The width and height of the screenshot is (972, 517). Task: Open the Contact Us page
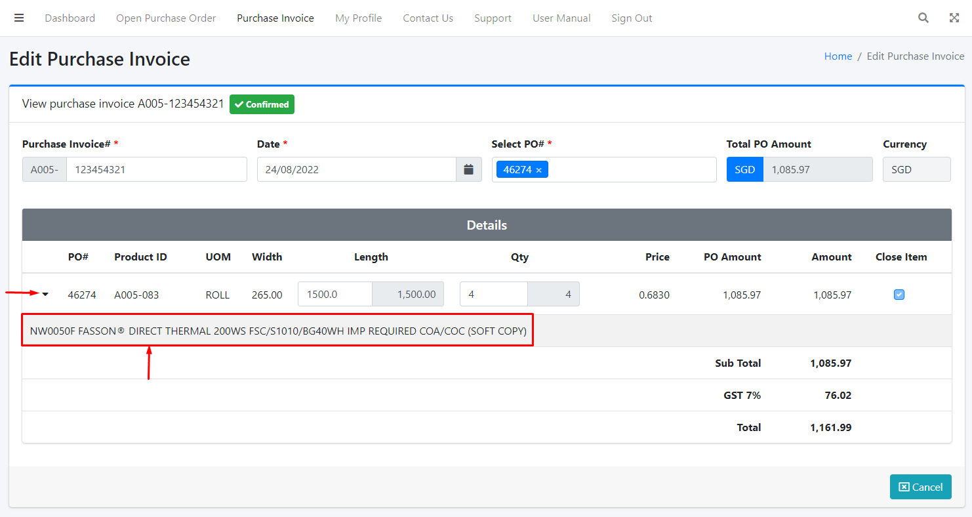(428, 18)
